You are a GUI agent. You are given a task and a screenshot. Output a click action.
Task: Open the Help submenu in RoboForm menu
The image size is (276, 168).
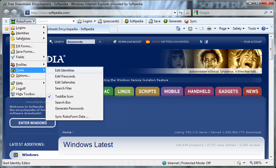tap(28, 83)
